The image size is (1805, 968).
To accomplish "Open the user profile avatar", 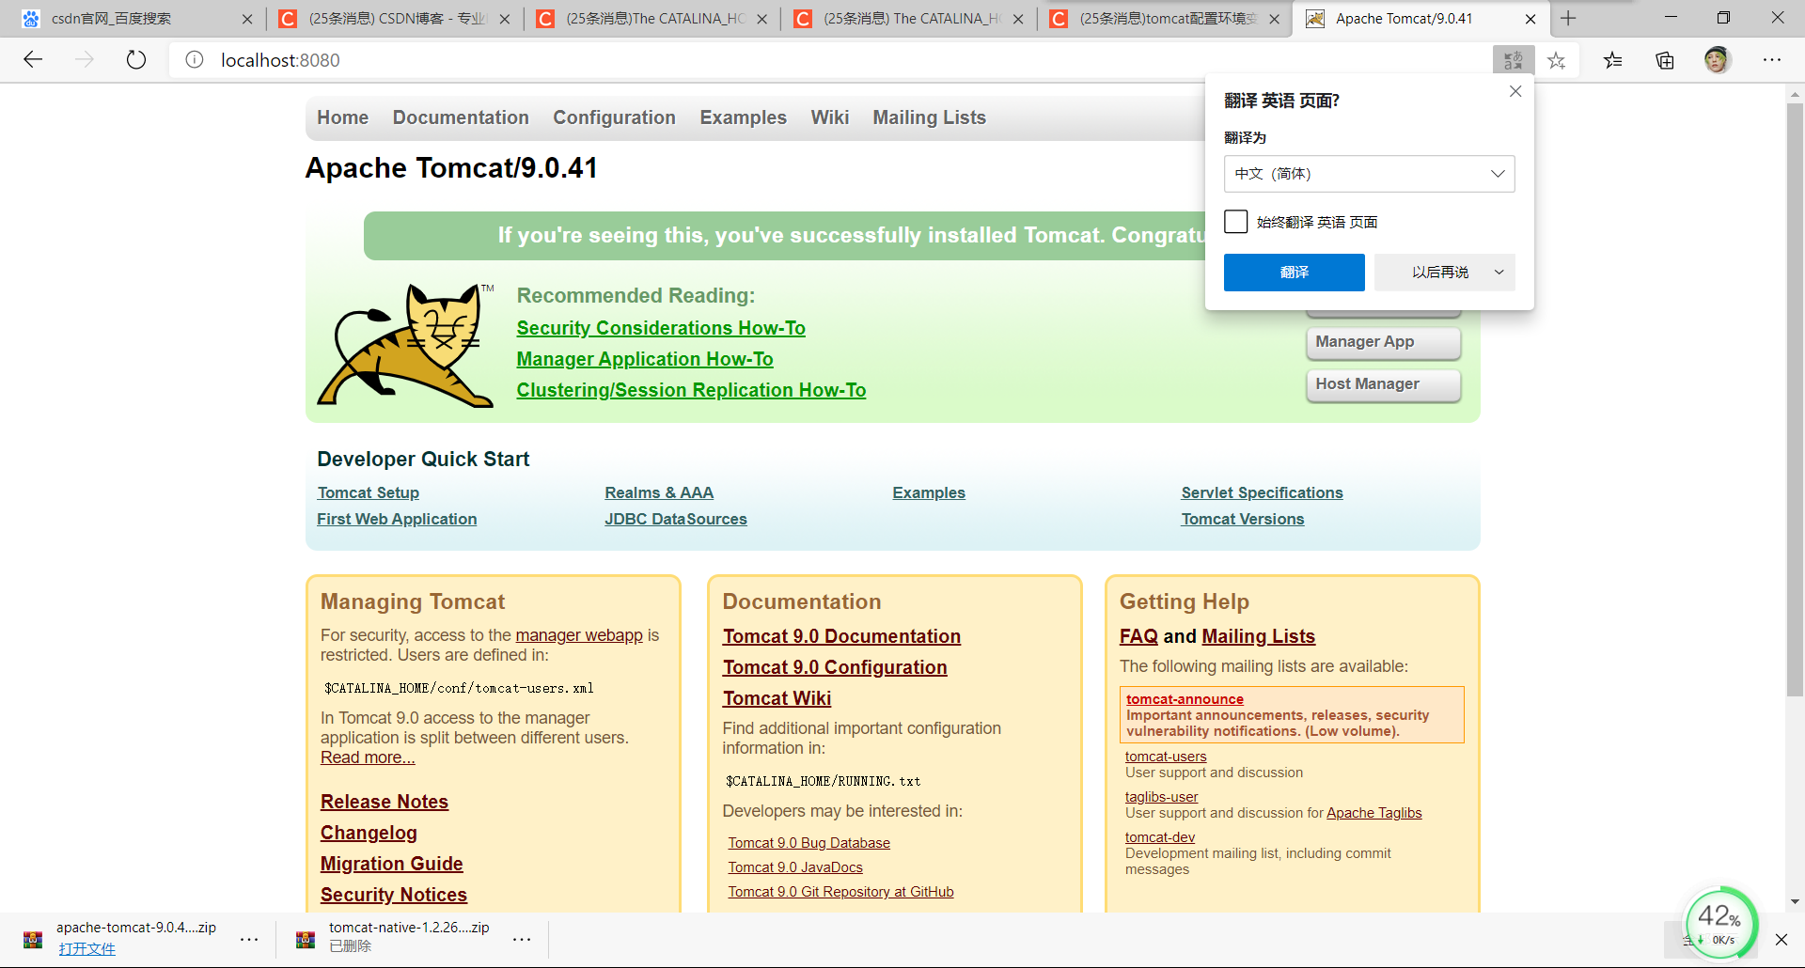I will (x=1718, y=60).
